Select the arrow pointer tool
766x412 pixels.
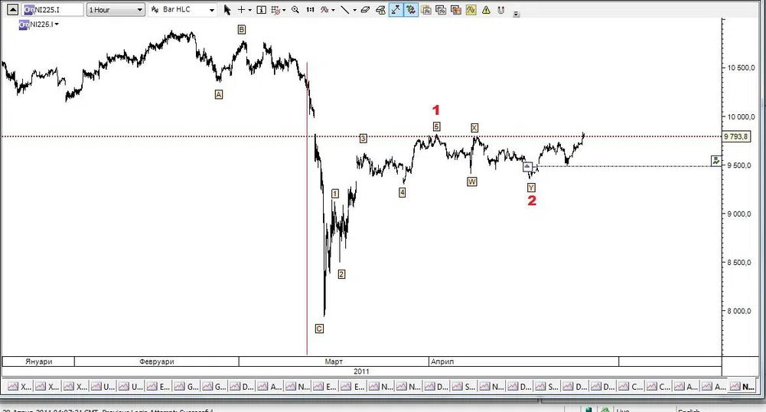pos(227,10)
